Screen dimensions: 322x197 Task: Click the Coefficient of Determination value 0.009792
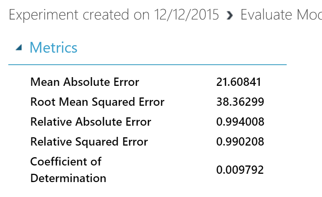pyautogui.click(x=240, y=170)
